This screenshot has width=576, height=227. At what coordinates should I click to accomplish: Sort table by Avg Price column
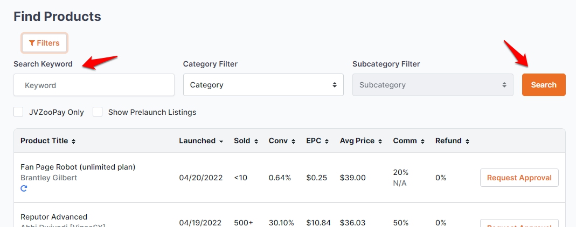361,141
